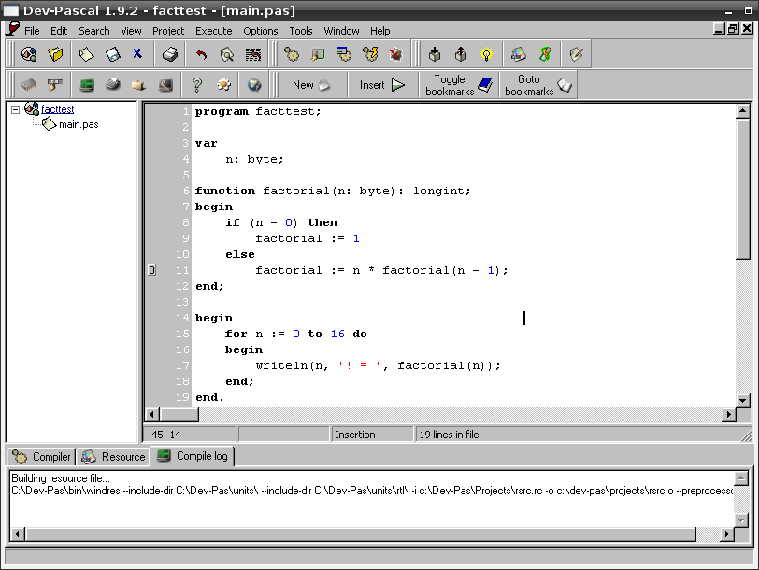
Task: Click the compile log horizontal scroll right arrow
Action: (x=726, y=534)
